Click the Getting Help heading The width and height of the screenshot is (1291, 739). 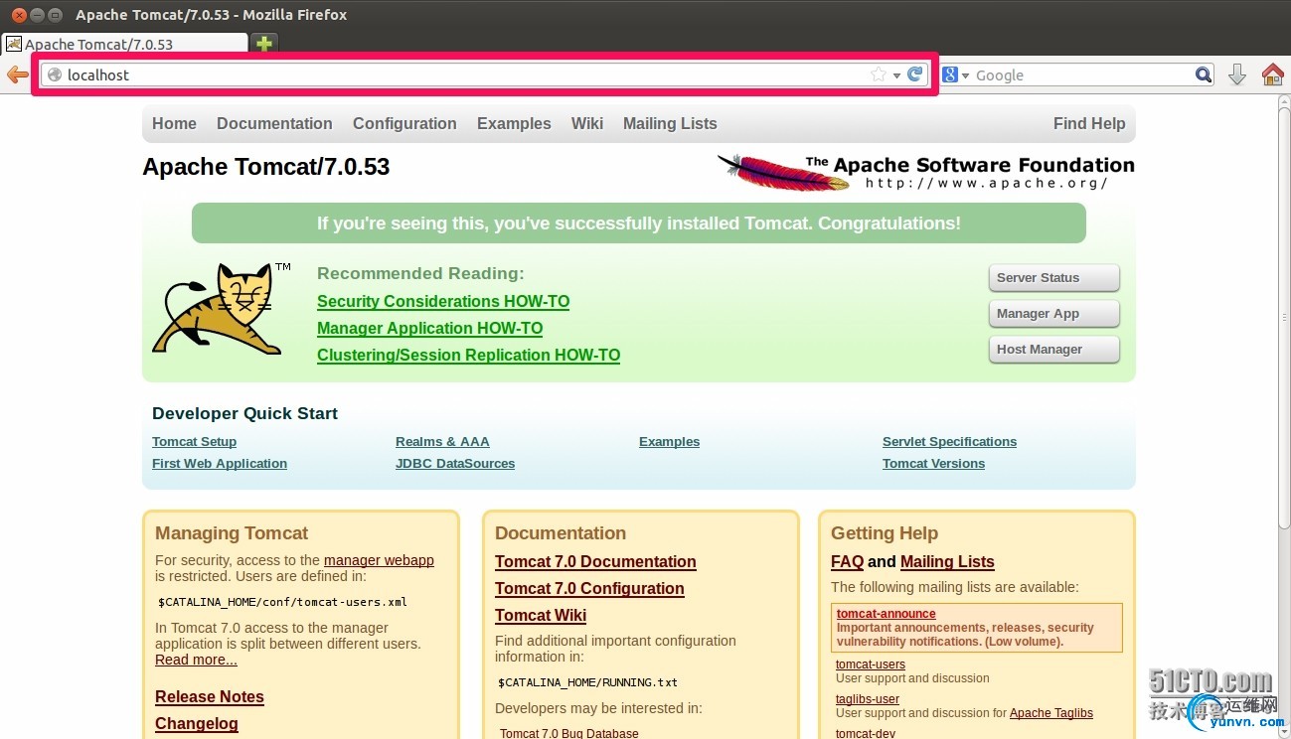click(885, 533)
